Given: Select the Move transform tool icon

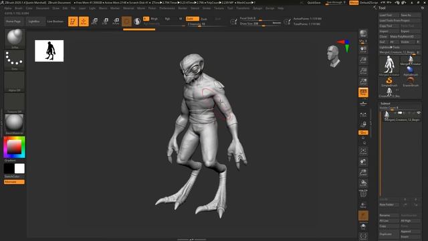Looking at the screenshot, I should tap(95, 21).
